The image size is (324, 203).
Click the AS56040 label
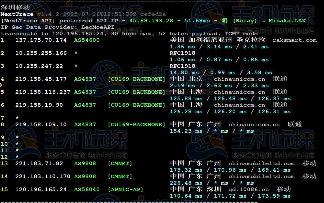[87, 189]
